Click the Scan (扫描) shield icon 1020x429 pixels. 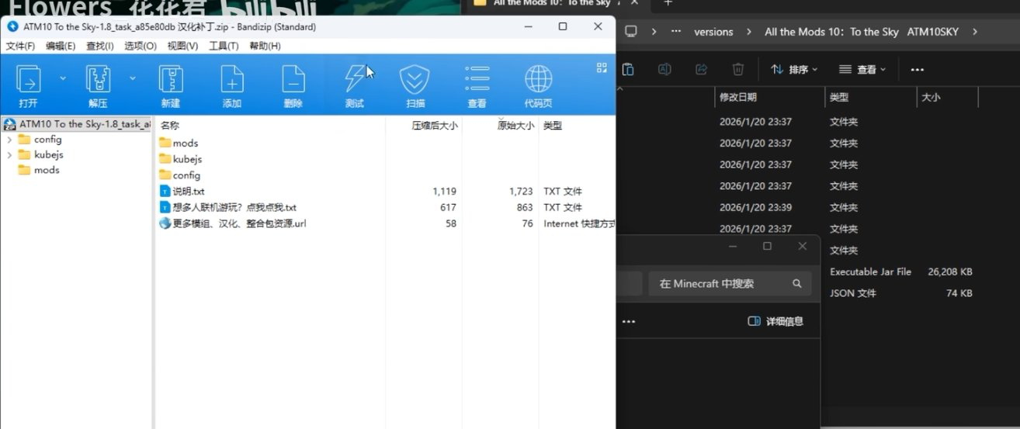tap(415, 80)
